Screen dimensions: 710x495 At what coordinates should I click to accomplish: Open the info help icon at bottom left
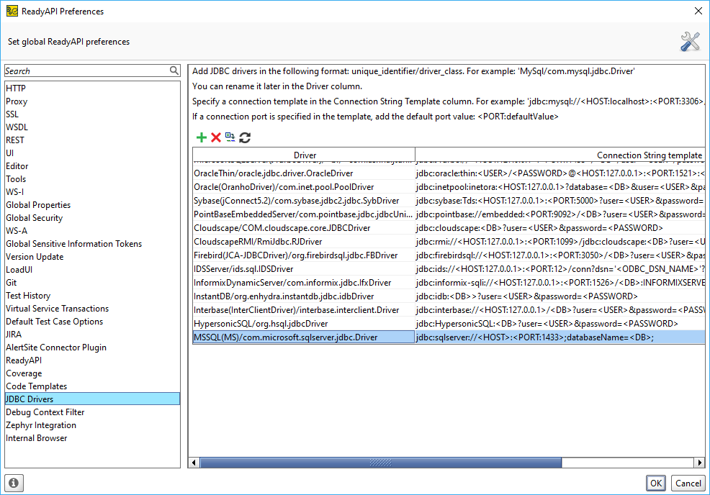pos(14,483)
